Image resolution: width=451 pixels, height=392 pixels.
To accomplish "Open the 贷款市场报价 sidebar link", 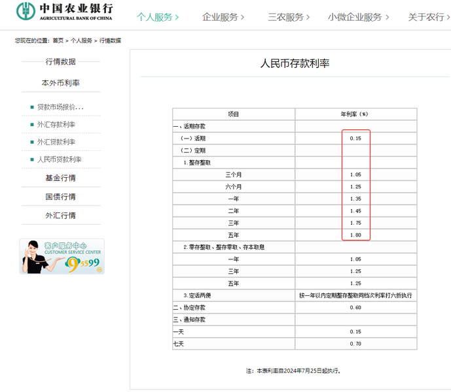I will 60,107.
